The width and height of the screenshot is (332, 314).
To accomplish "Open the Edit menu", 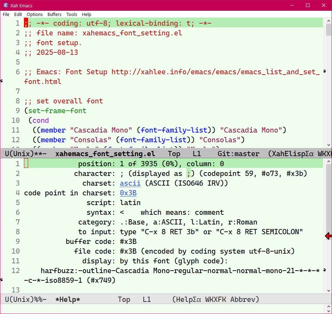I will pyautogui.click(x=18, y=14).
